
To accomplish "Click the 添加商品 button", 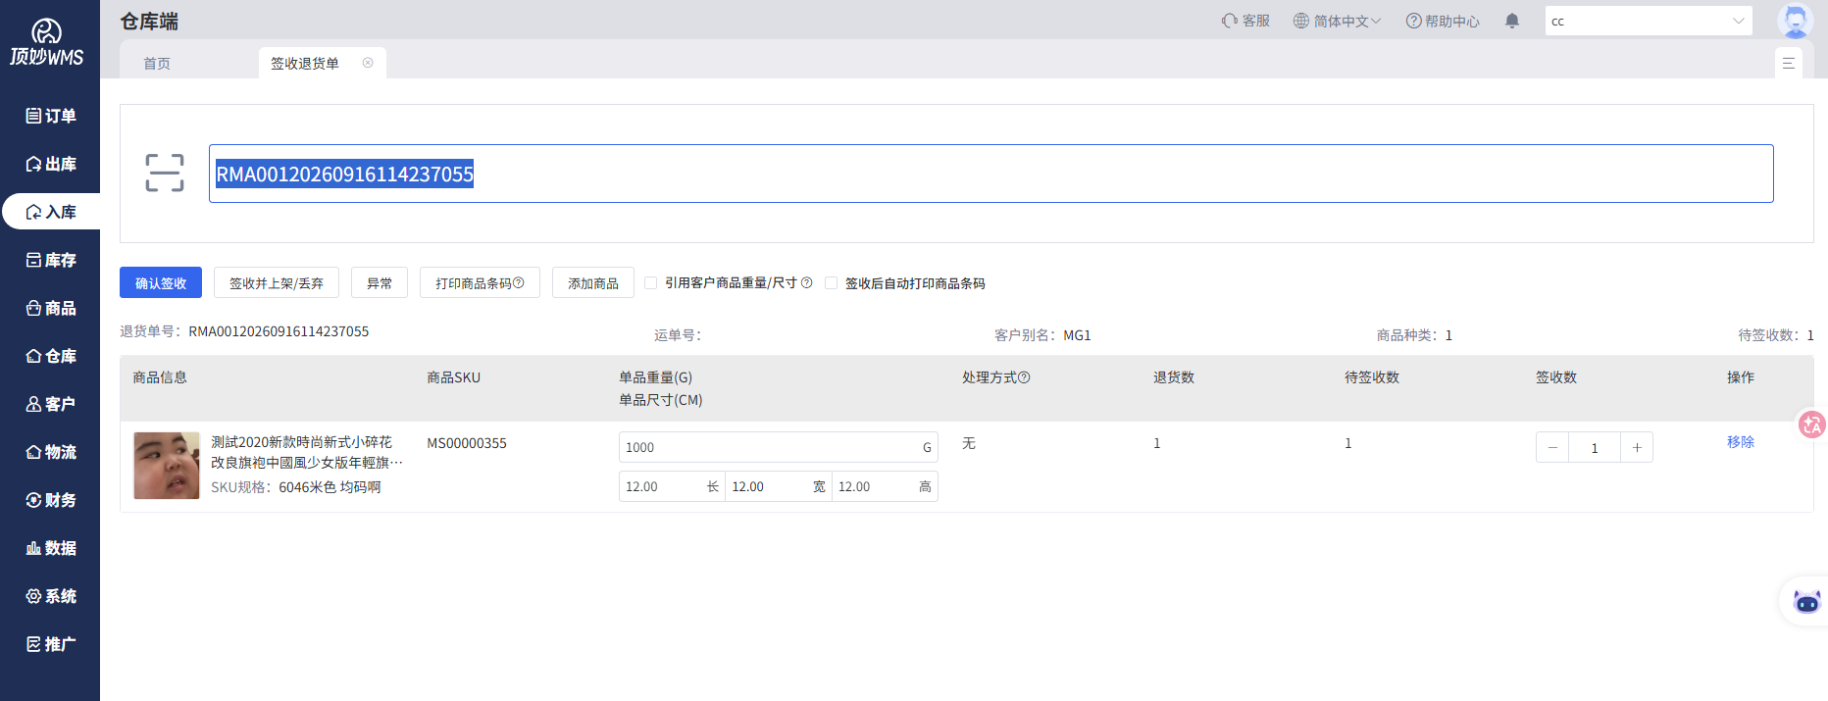I will point(593,282).
